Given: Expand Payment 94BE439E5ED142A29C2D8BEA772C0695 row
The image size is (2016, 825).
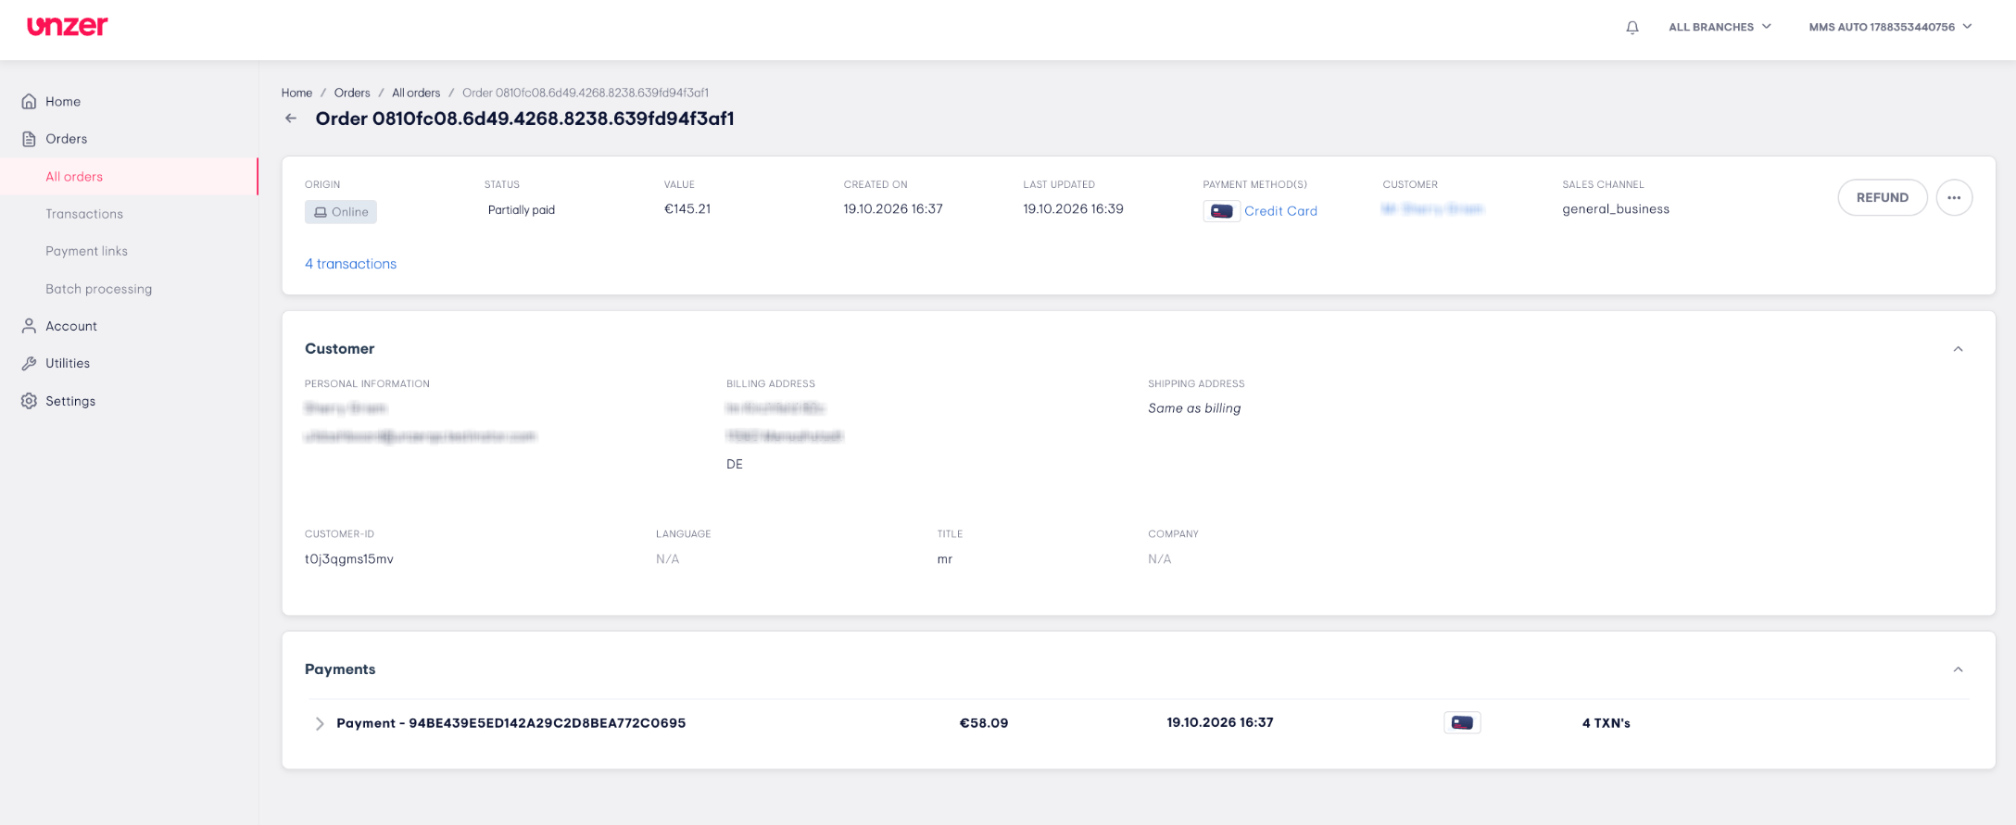Looking at the screenshot, I should point(320,723).
